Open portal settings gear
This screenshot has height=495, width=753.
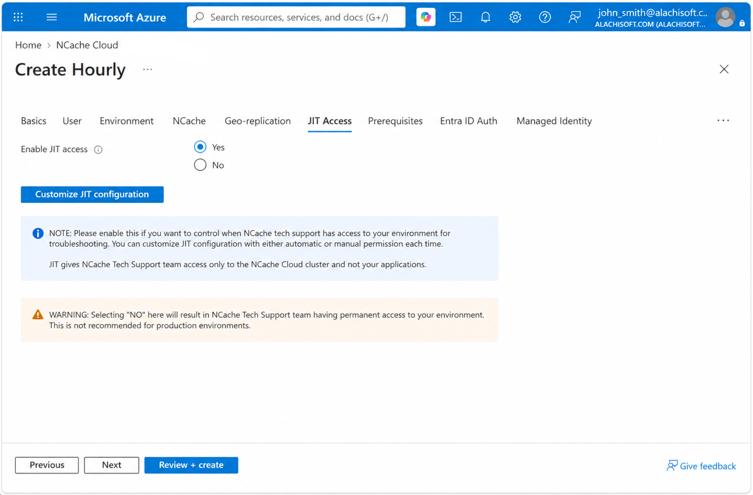tap(515, 17)
